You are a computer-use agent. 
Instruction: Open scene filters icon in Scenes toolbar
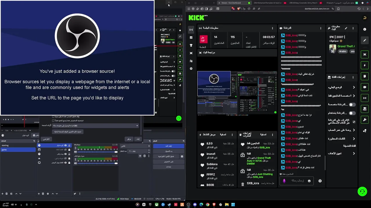coord(11,194)
